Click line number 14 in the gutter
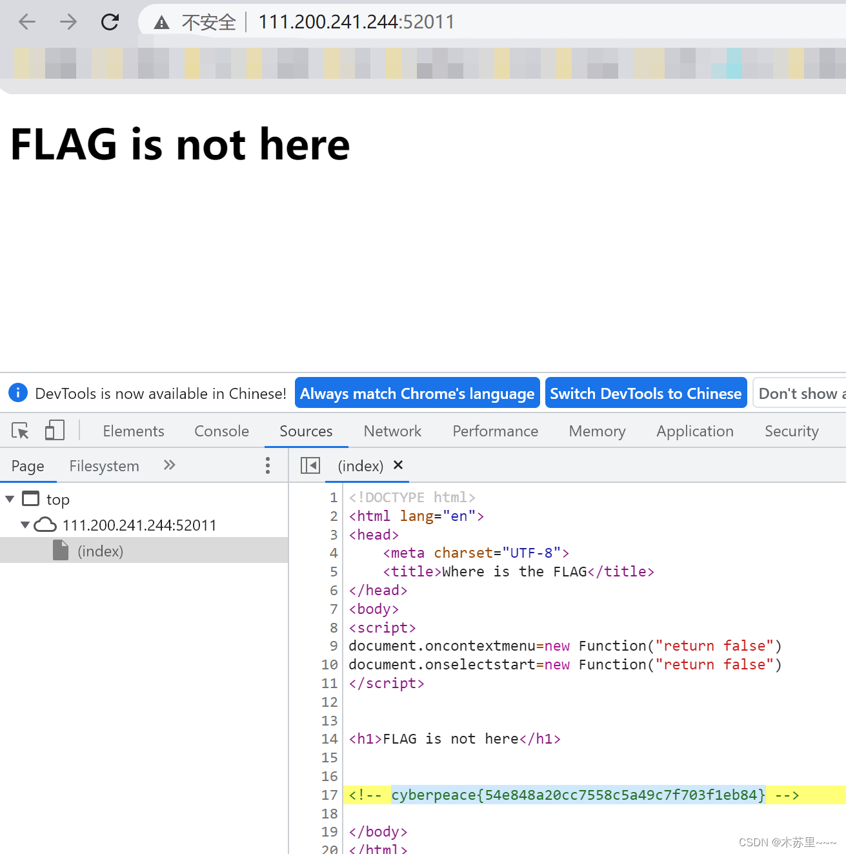The image size is (846, 854). (330, 739)
